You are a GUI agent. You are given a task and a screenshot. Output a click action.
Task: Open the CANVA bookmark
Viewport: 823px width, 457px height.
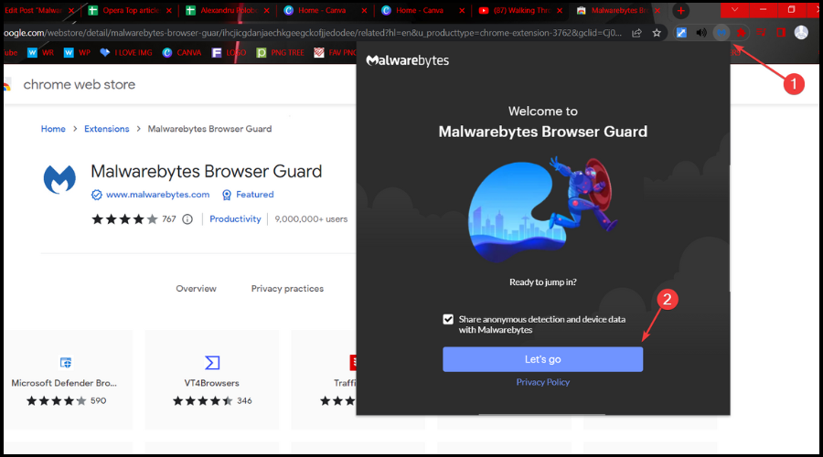[182, 52]
